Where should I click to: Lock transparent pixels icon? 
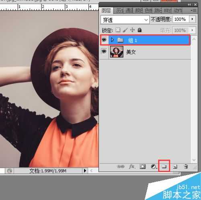[118, 30]
